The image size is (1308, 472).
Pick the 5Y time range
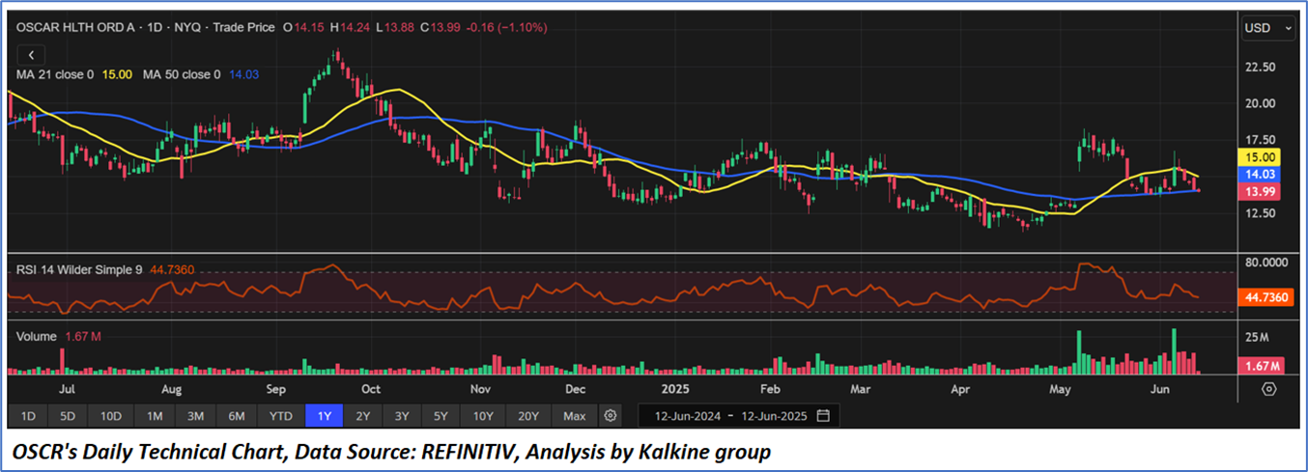click(x=440, y=416)
